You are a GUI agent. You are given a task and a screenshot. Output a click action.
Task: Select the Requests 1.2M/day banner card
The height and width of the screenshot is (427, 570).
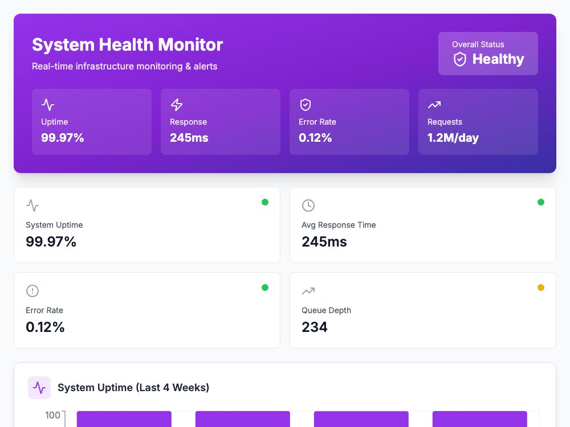tap(478, 122)
